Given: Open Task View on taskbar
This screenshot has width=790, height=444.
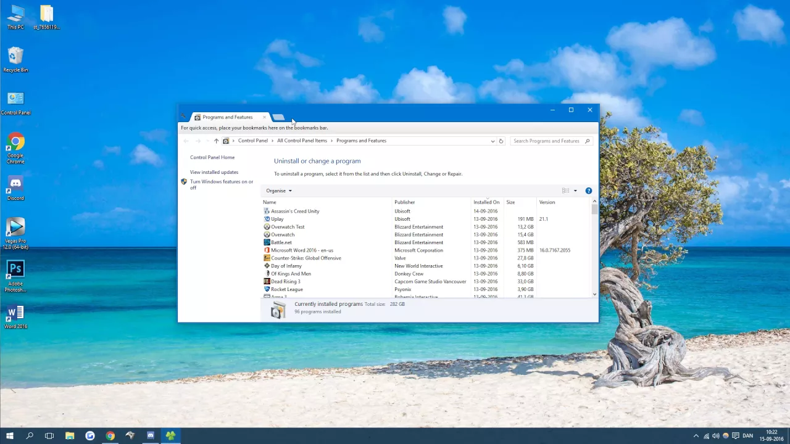Looking at the screenshot, I should (49, 435).
